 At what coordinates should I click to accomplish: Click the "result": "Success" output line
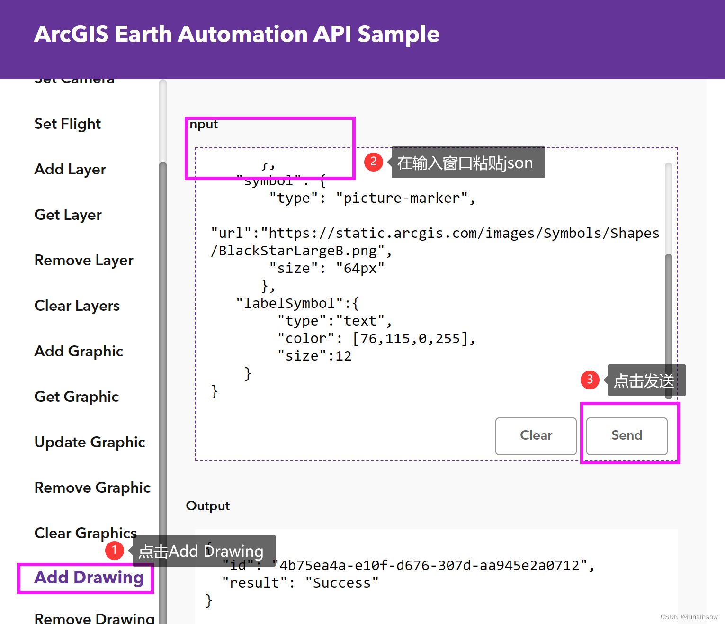tap(300, 583)
